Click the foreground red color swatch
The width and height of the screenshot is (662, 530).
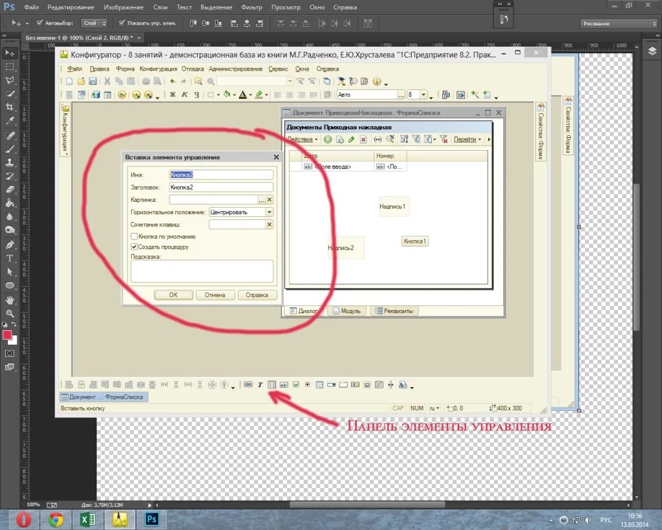click(6, 335)
